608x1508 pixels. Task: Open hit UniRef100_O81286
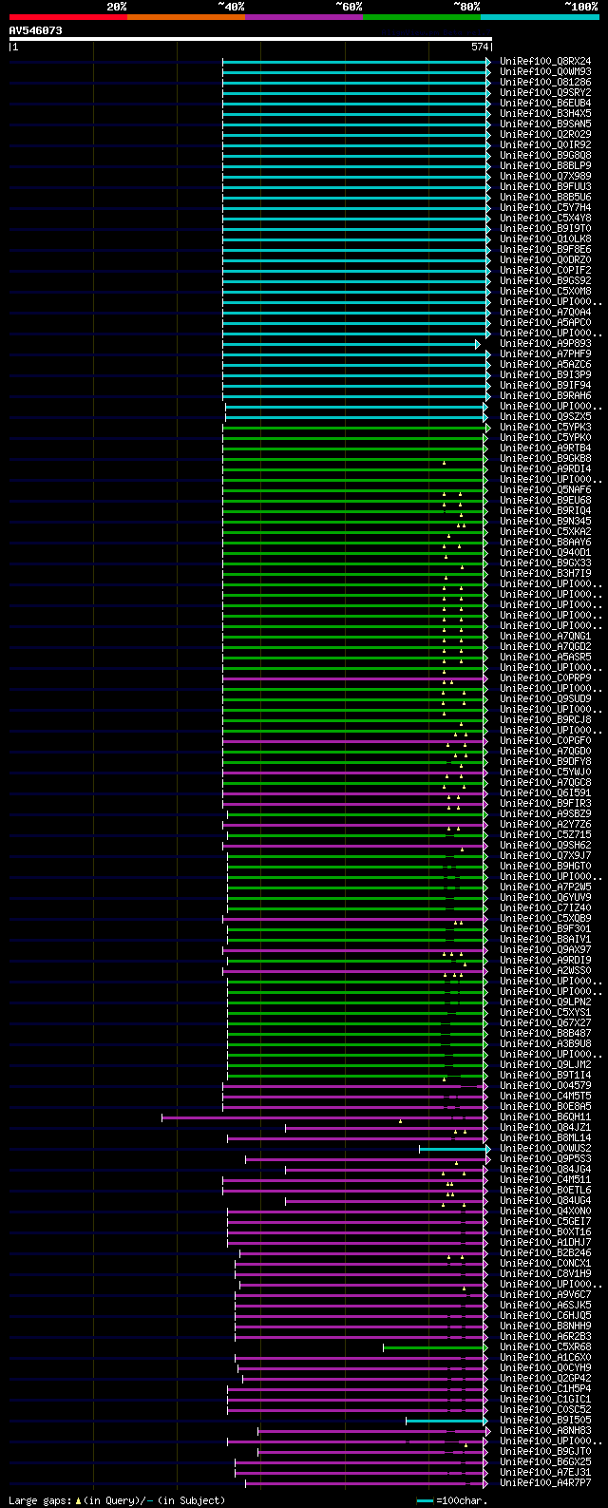(x=547, y=82)
